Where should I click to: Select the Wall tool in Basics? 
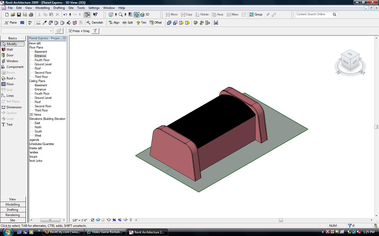point(9,50)
